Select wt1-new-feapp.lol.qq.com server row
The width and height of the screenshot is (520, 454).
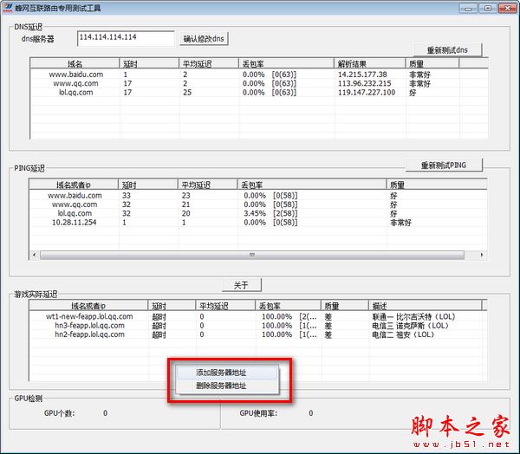pyautogui.click(x=258, y=316)
